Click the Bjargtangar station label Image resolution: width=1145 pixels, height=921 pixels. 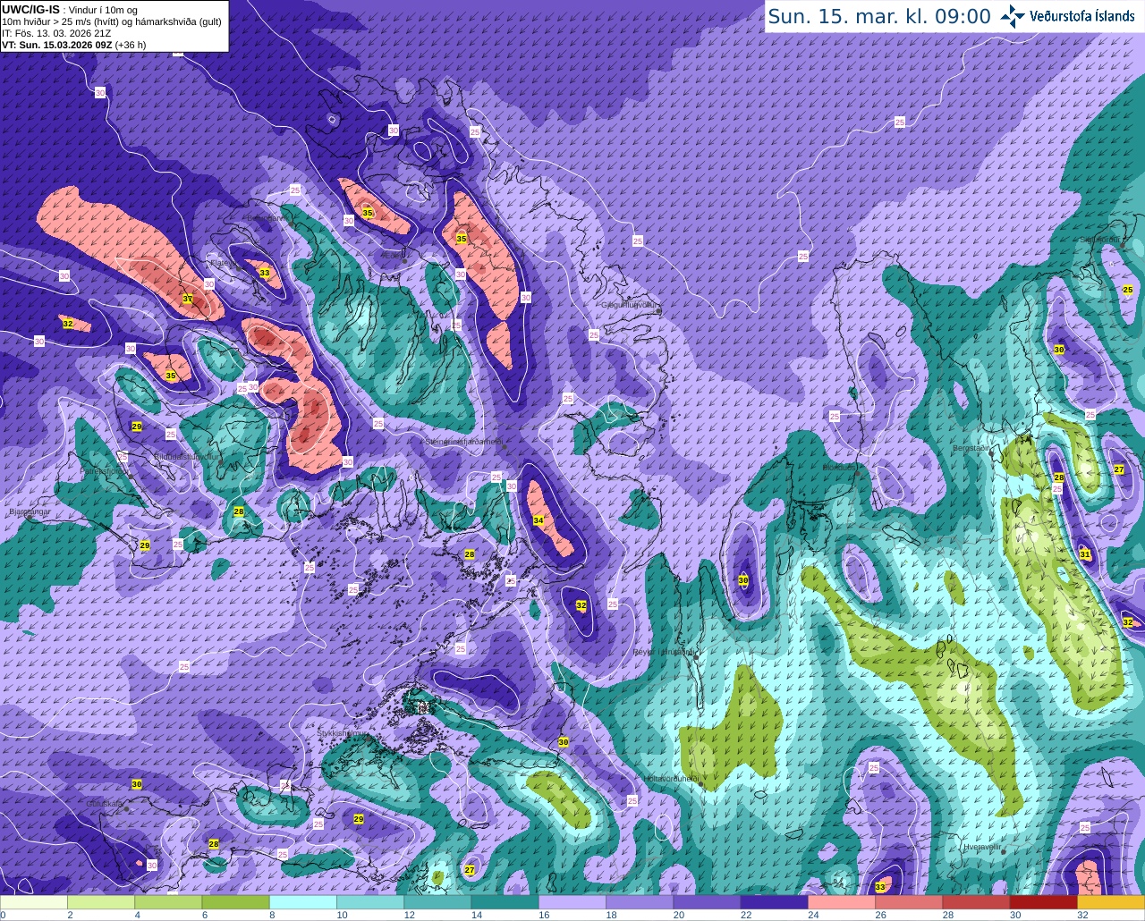pos(29,512)
